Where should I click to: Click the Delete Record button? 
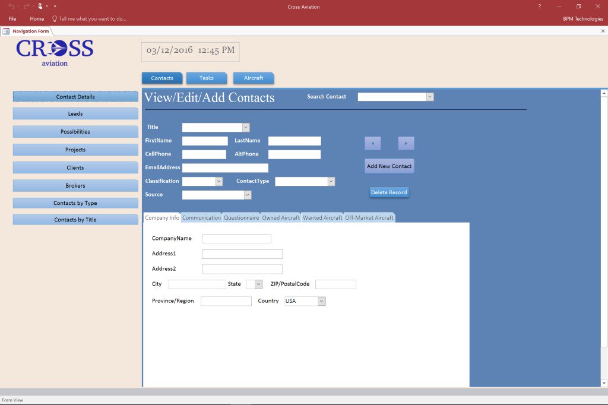tap(391, 192)
